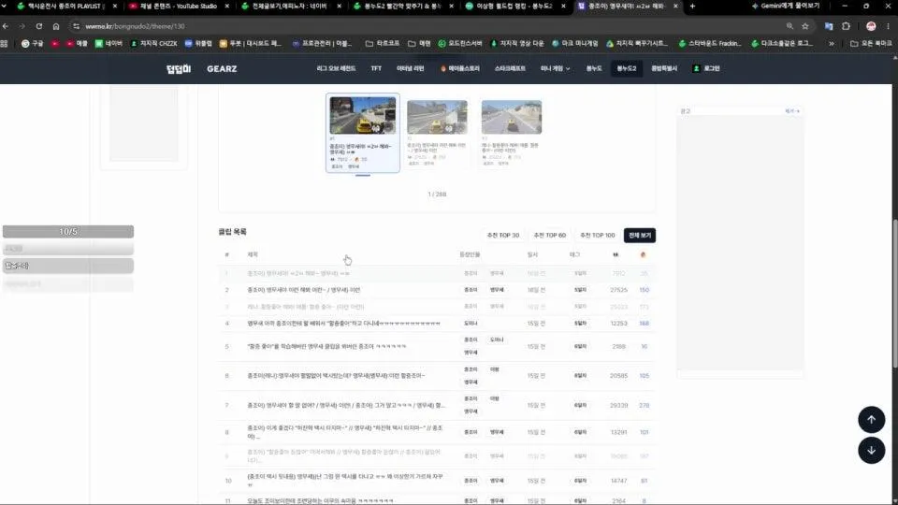Open clip row number 8 with 13291 views
This screenshot has width=898, height=505.
(x=437, y=432)
